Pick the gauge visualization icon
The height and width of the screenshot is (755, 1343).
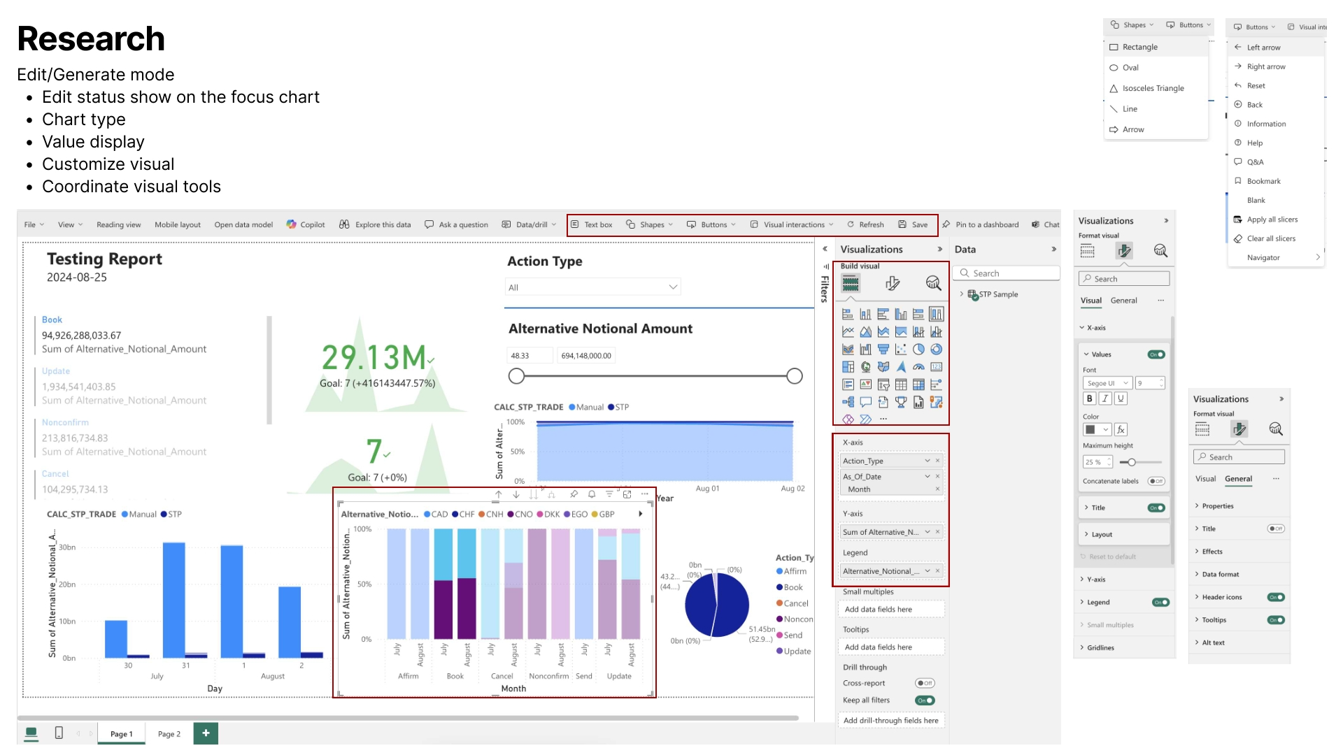click(x=918, y=366)
